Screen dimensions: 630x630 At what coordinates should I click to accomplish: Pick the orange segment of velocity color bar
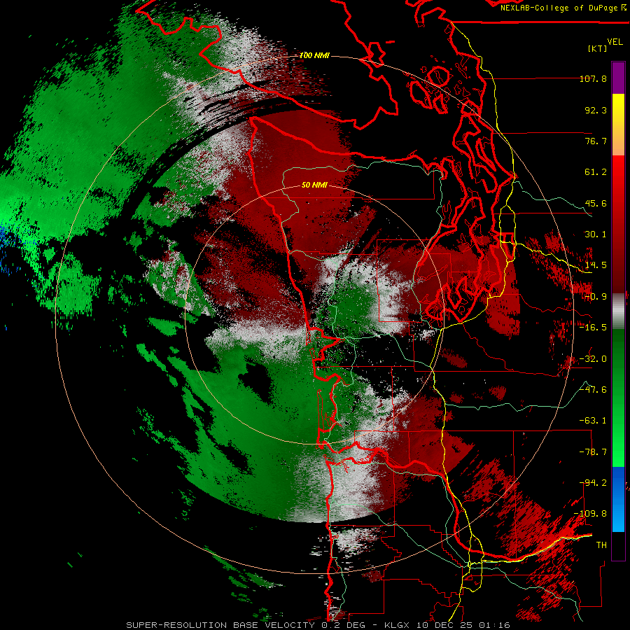coord(618,140)
